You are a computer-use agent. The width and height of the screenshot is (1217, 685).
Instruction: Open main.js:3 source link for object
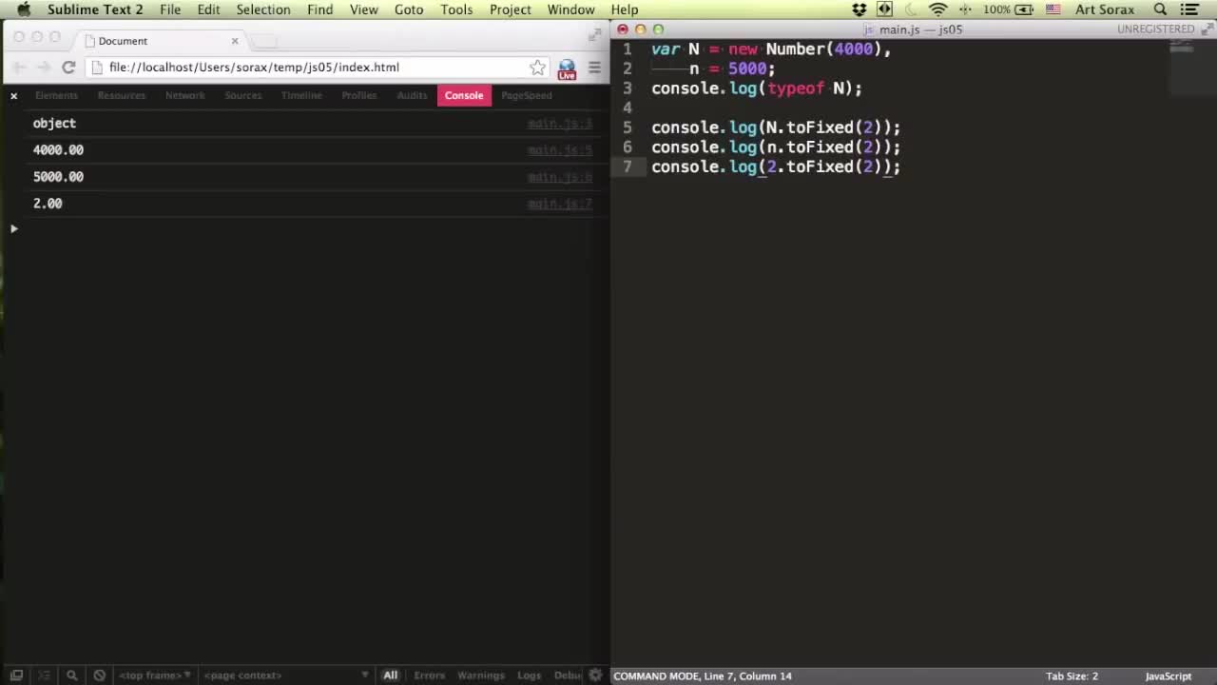tap(560, 124)
